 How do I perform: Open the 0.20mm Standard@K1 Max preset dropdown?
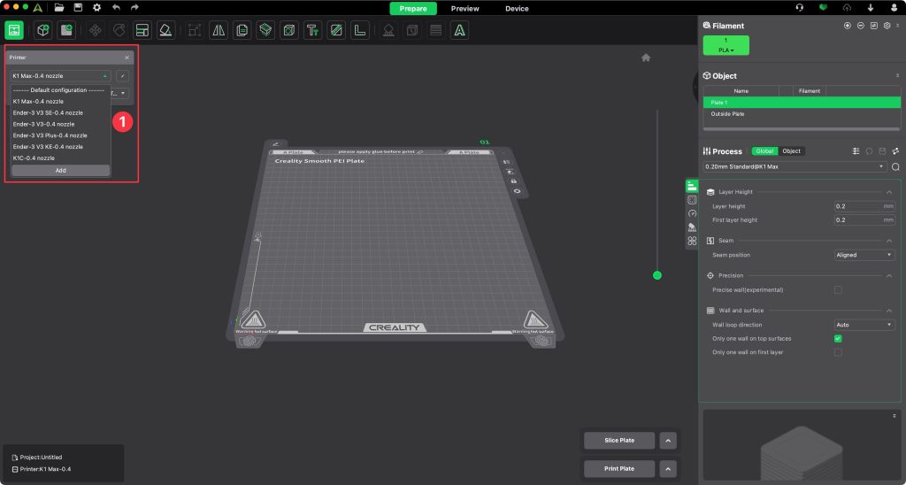coord(795,166)
